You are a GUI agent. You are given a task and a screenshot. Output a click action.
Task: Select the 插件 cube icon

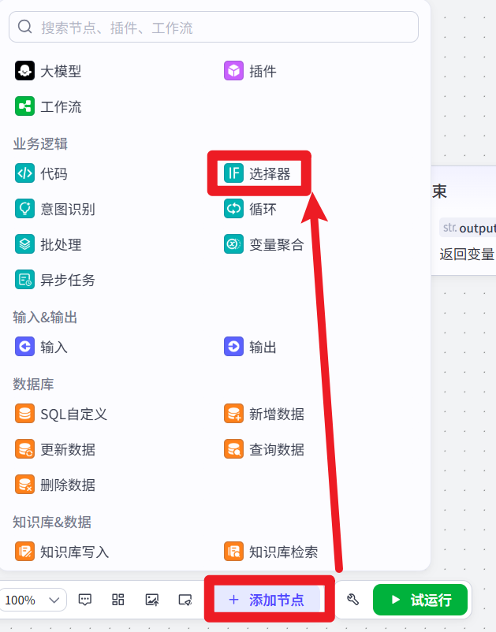click(233, 71)
